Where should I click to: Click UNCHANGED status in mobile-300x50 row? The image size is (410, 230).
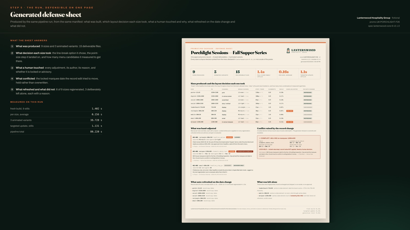(x=307, y=114)
